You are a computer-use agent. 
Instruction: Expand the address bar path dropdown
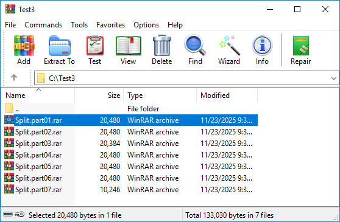click(334, 78)
